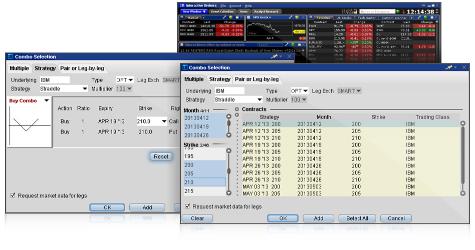Open the Custom scanner tab
The height and width of the screenshot is (250, 475).
394,18
